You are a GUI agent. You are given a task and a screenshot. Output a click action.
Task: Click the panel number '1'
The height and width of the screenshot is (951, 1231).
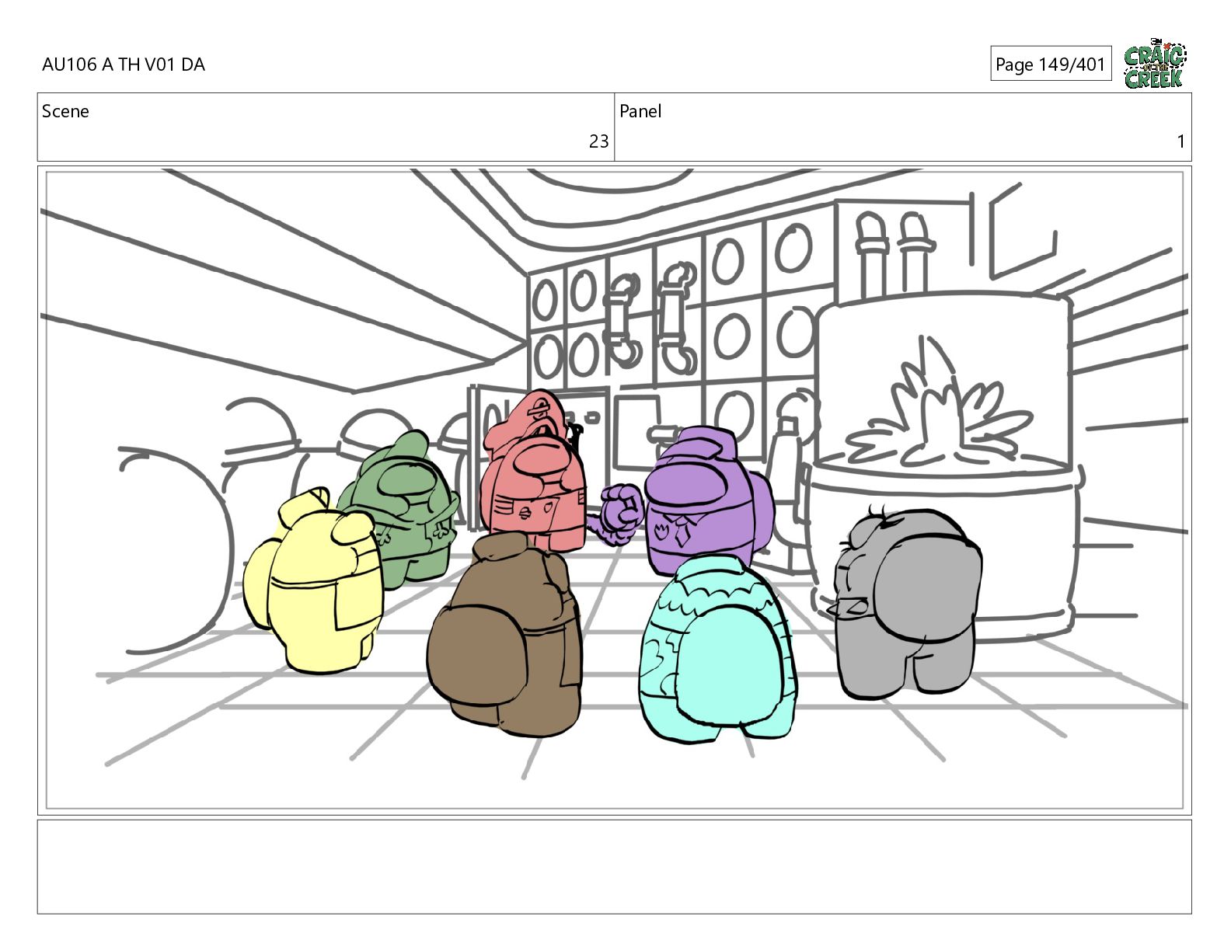tap(1180, 141)
